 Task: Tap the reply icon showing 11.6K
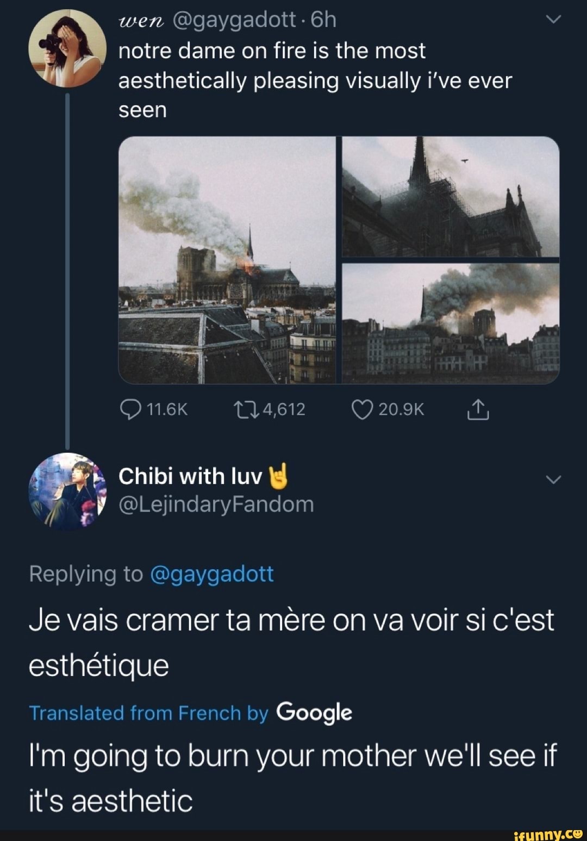click(x=130, y=409)
